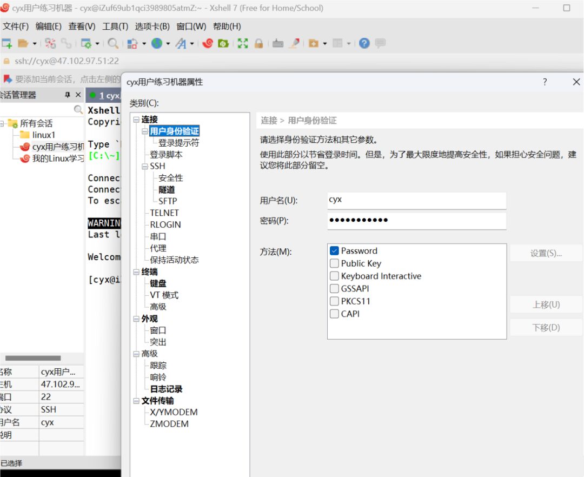The height and width of the screenshot is (477, 584).
Task: Open the 编辑(E) menu
Action: tap(49, 27)
